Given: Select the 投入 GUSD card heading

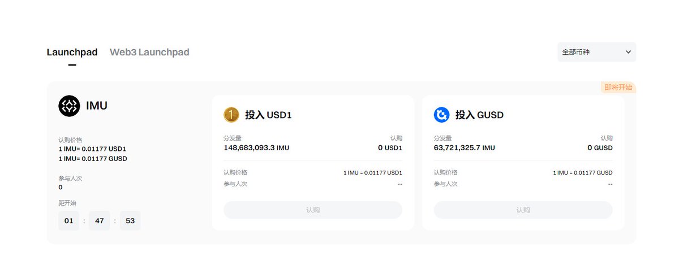Looking at the screenshot, I should point(479,115).
